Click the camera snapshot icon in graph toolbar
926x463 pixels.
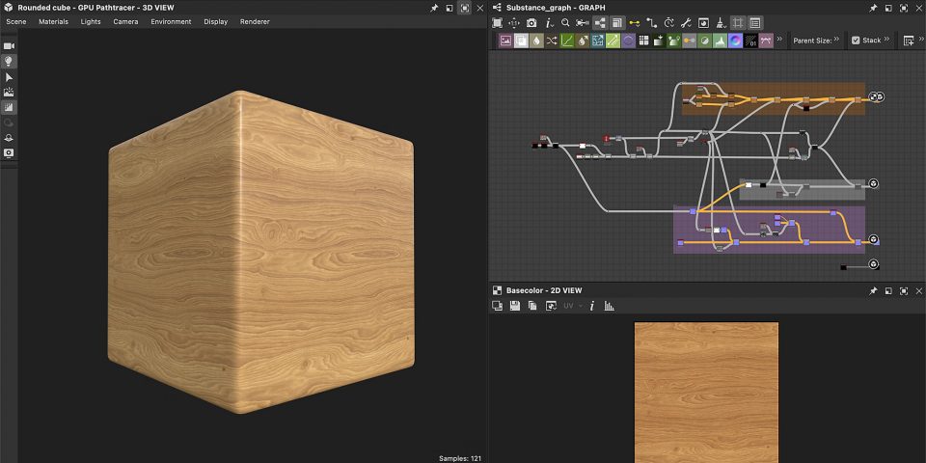(531, 22)
